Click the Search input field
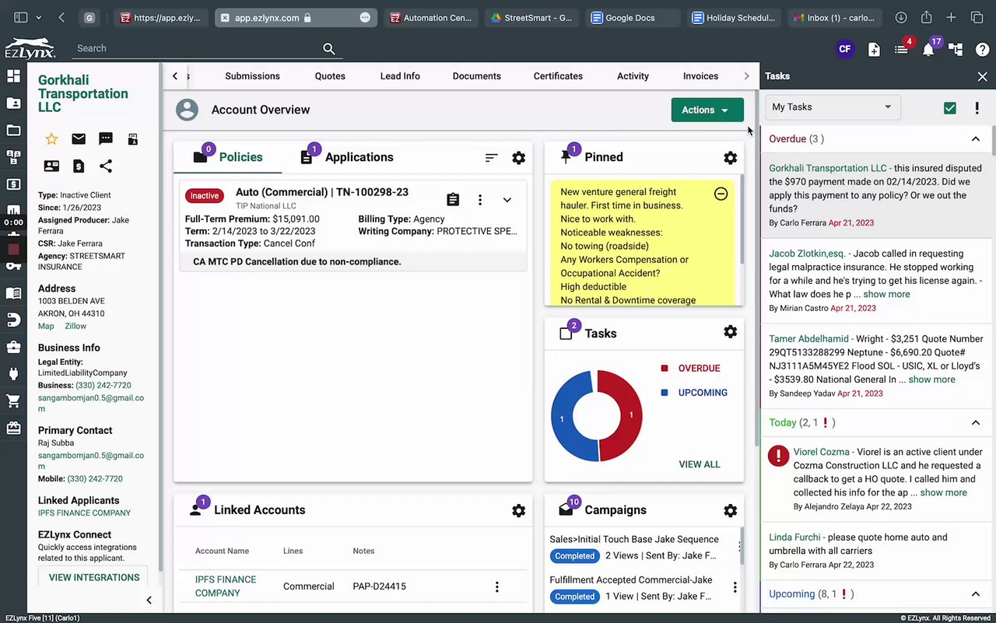Image resolution: width=996 pixels, height=623 pixels. tap(198, 48)
